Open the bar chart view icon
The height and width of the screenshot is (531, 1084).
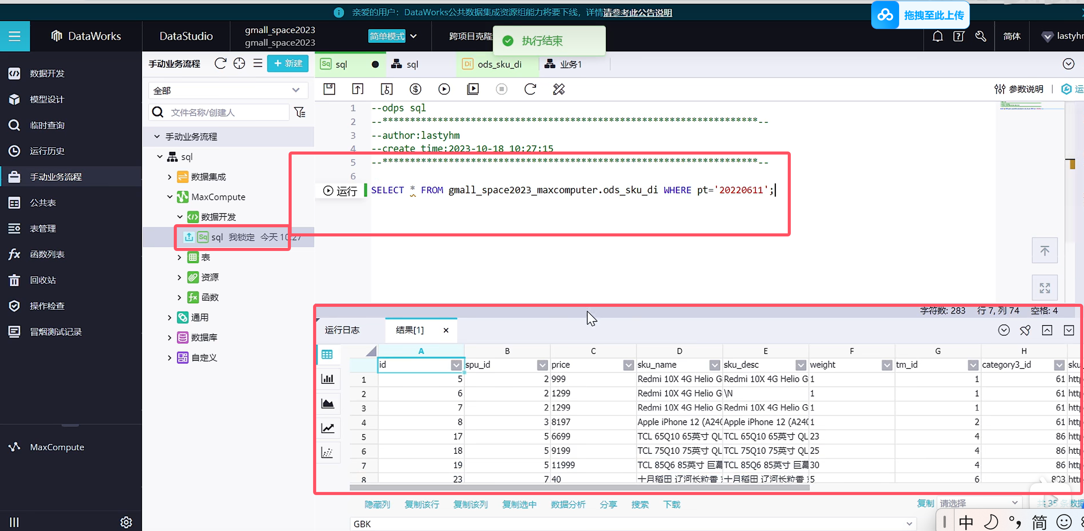(x=327, y=379)
